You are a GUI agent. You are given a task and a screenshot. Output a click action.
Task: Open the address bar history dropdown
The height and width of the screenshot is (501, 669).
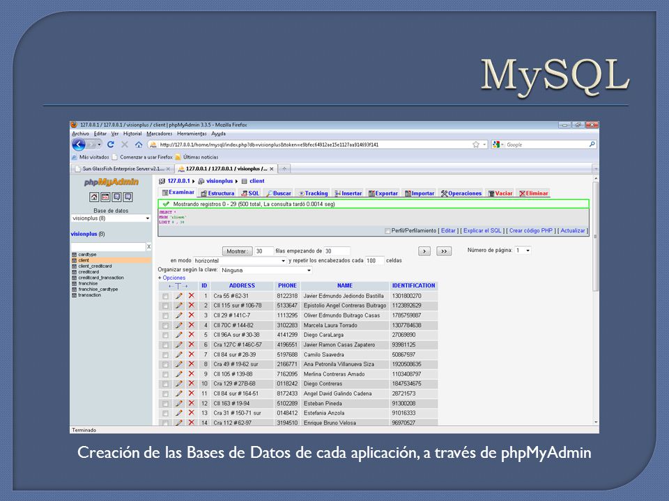coord(484,145)
